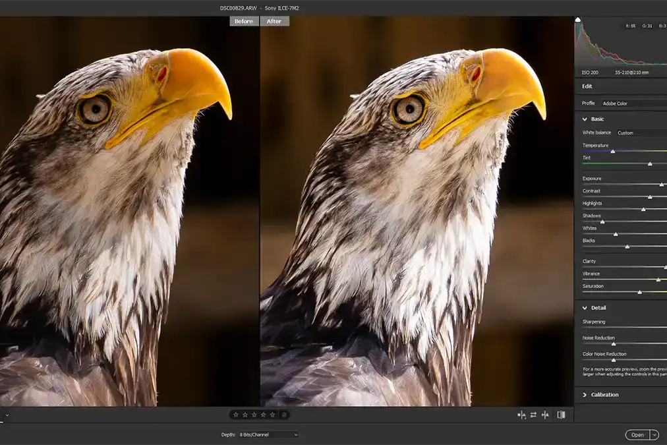The image size is (667, 445).
Task: Click the Clarity slider track
Action: (624, 267)
